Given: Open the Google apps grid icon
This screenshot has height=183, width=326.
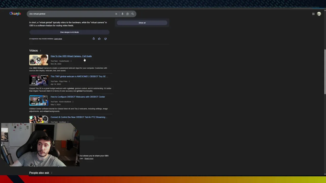Looking at the screenshot, I should tap(313, 14).
